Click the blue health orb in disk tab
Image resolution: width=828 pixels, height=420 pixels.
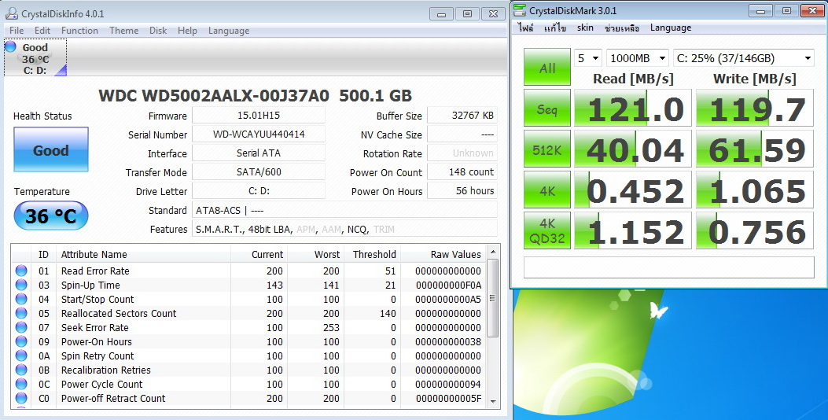[x=10, y=47]
